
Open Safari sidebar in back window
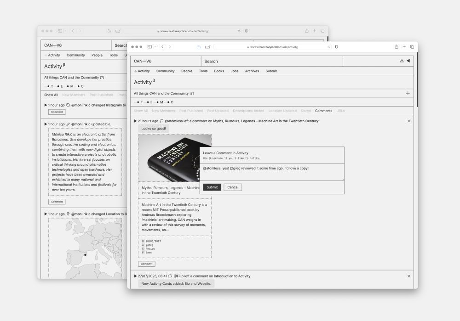(x=60, y=31)
